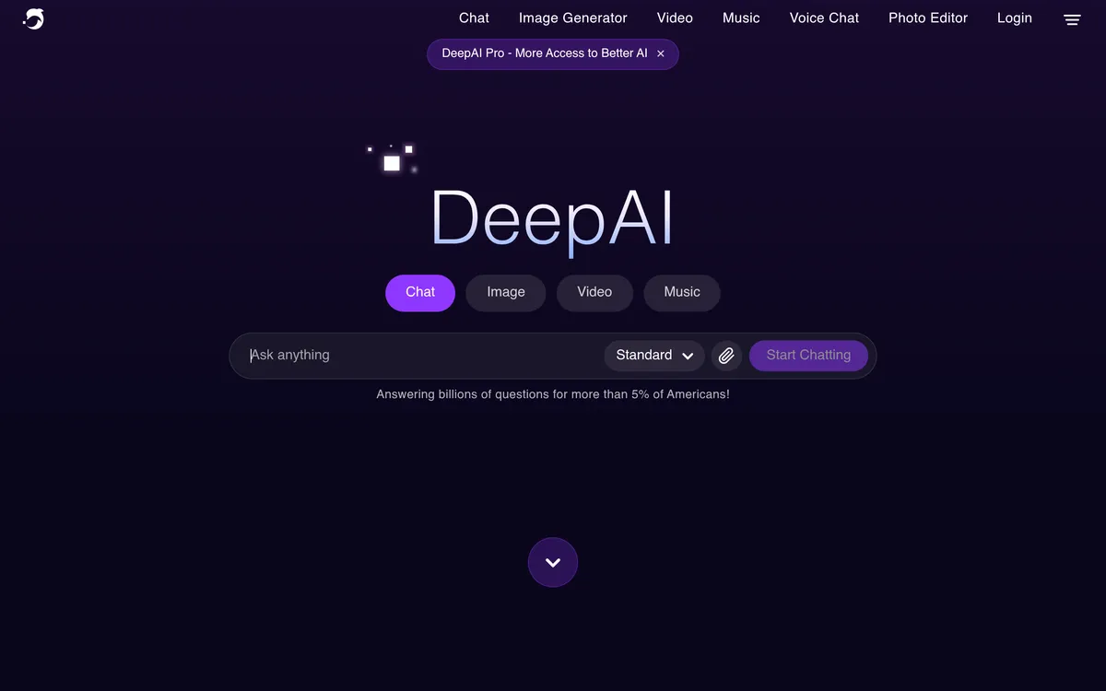This screenshot has height=691, width=1106.
Task: Go to Video in the top navigation
Action: [675, 18]
